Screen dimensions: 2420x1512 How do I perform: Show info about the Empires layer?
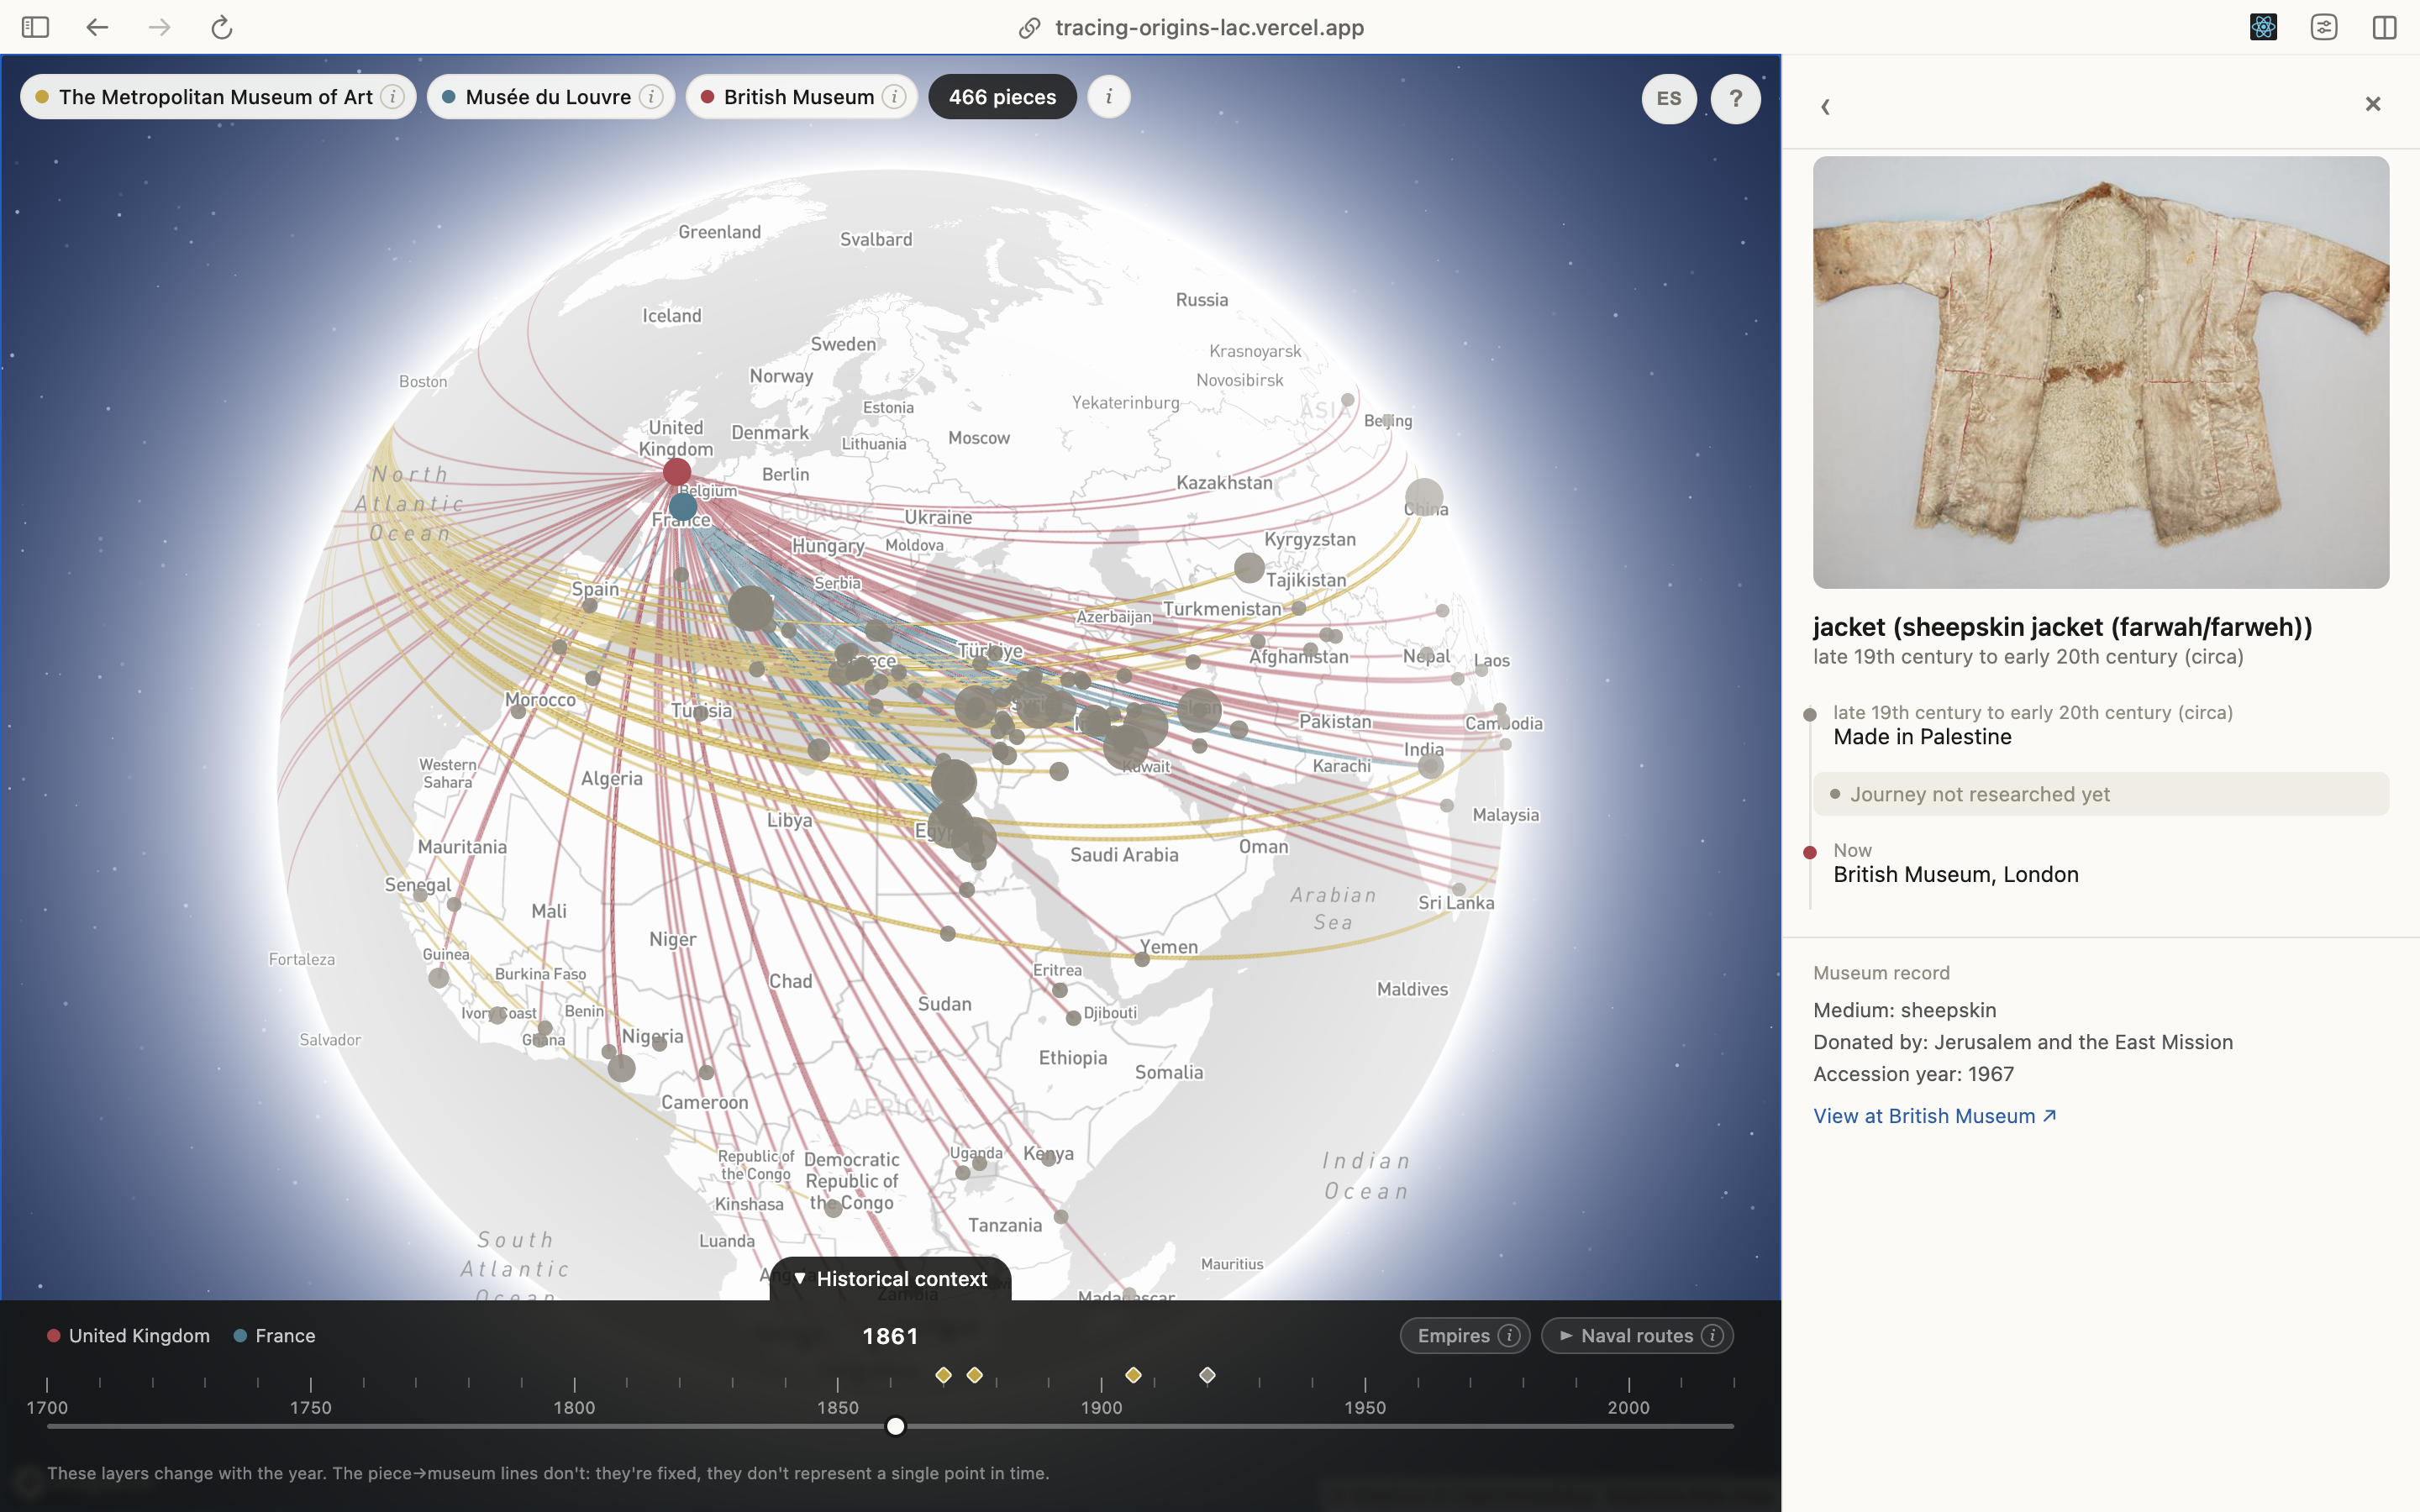click(x=1509, y=1336)
